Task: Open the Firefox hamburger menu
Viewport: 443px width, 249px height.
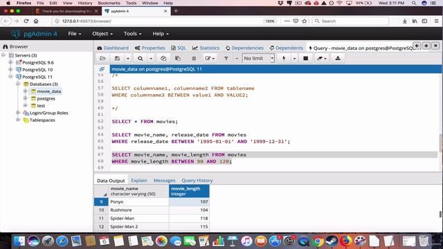Action: 436,21
